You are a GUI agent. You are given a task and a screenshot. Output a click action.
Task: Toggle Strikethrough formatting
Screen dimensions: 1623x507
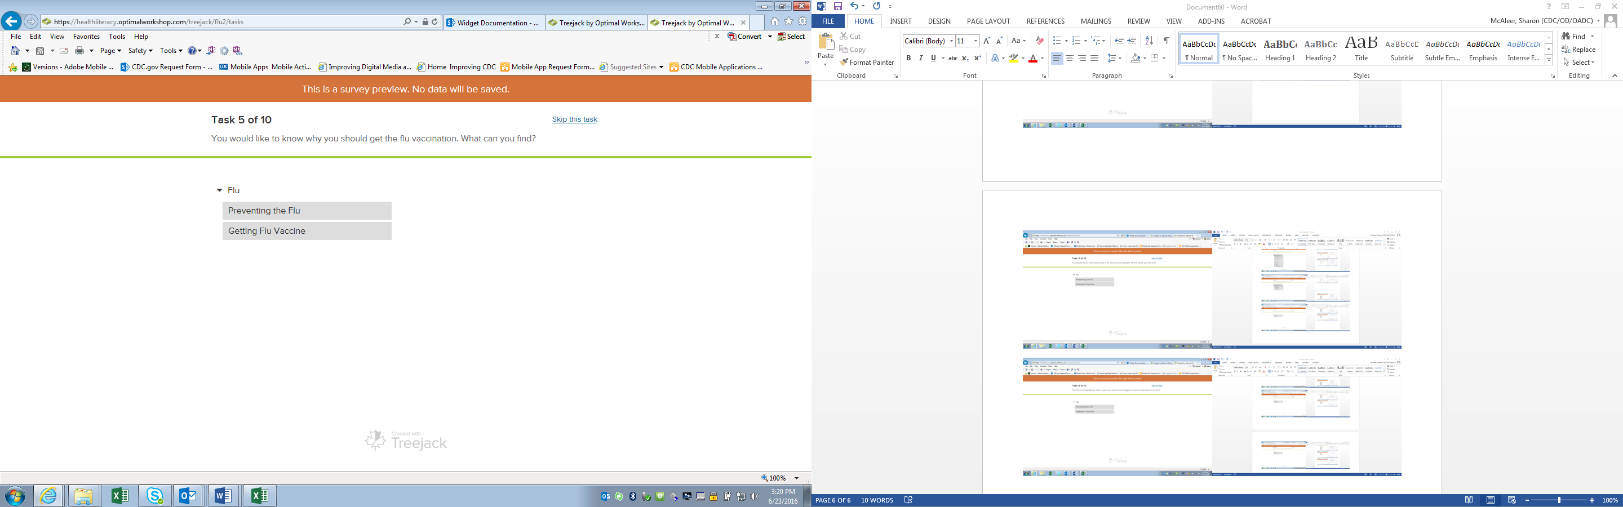click(x=952, y=59)
